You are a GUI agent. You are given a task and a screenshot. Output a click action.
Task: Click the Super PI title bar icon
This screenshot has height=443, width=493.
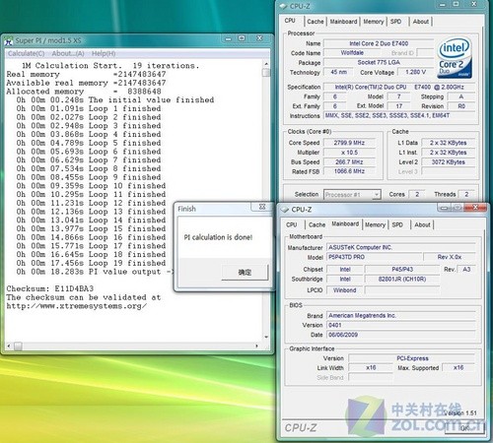click(x=9, y=41)
